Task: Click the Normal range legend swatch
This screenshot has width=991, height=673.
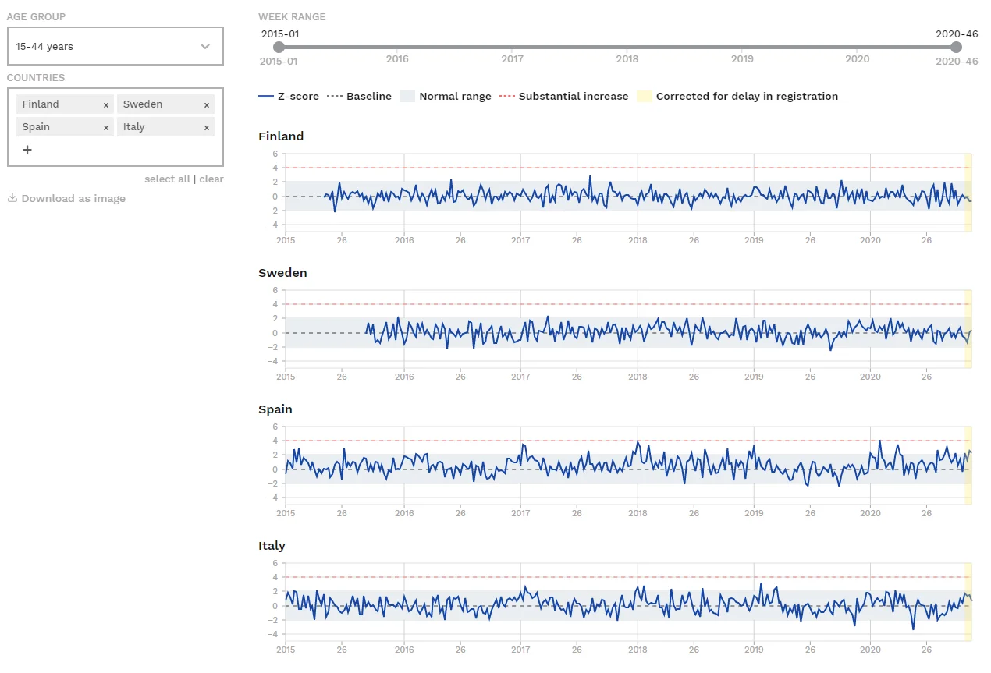Action: point(407,97)
